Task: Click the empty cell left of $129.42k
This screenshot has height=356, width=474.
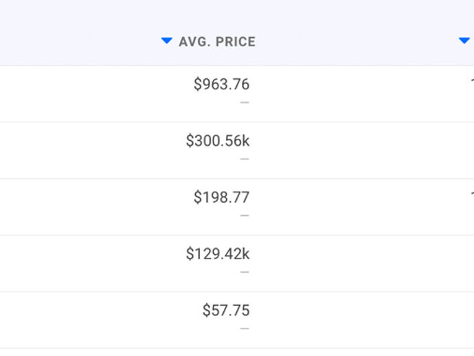Action: point(91,263)
